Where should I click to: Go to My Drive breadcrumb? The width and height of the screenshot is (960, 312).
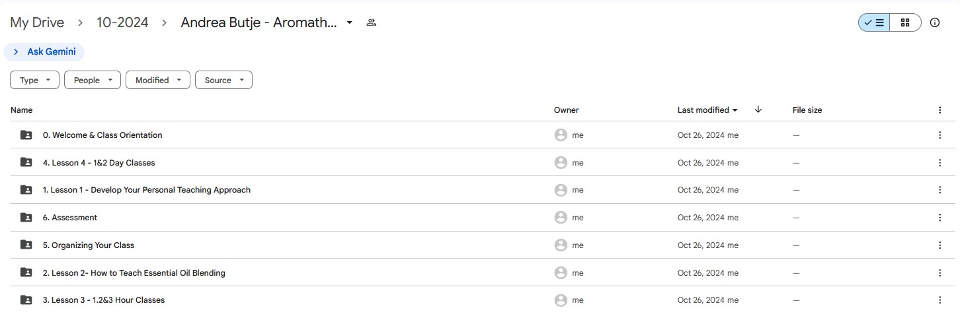pyautogui.click(x=37, y=22)
